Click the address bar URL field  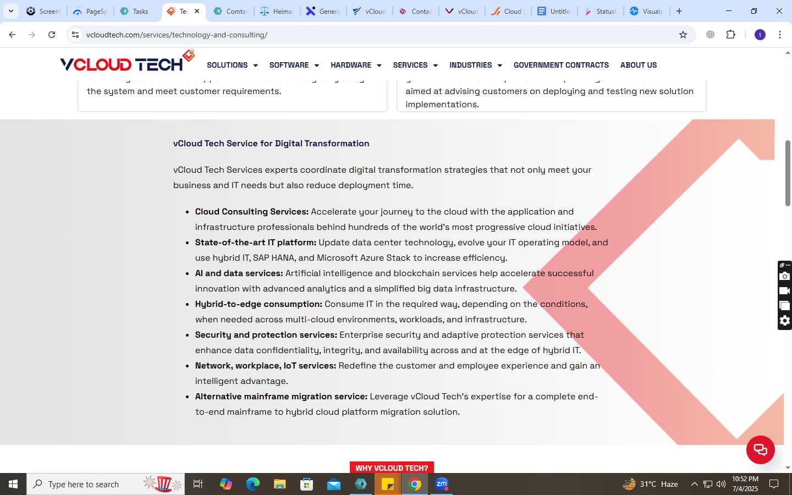[380, 35]
